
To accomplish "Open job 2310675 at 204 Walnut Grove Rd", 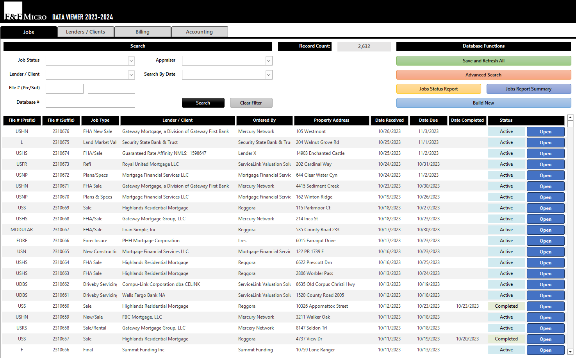I will pos(546,142).
